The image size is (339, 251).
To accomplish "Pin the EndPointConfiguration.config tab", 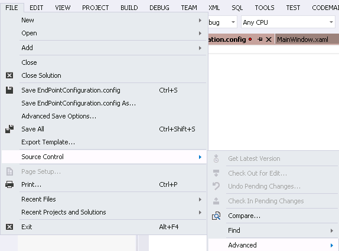I will (260, 39).
